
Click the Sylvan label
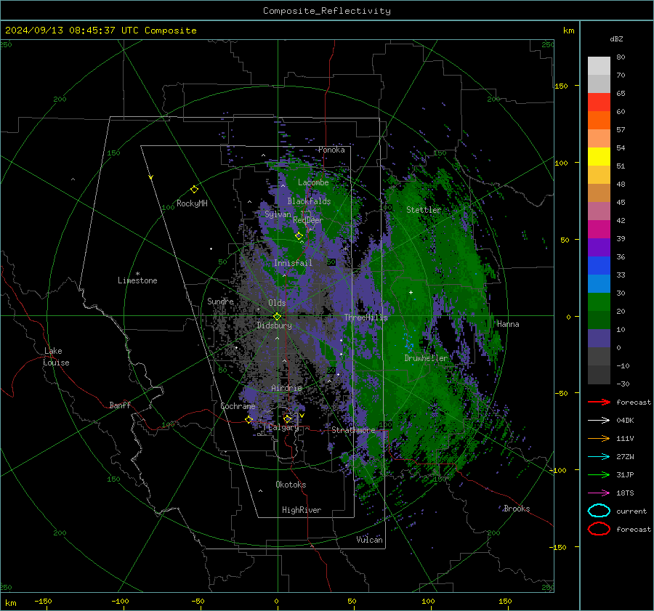point(278,214)
